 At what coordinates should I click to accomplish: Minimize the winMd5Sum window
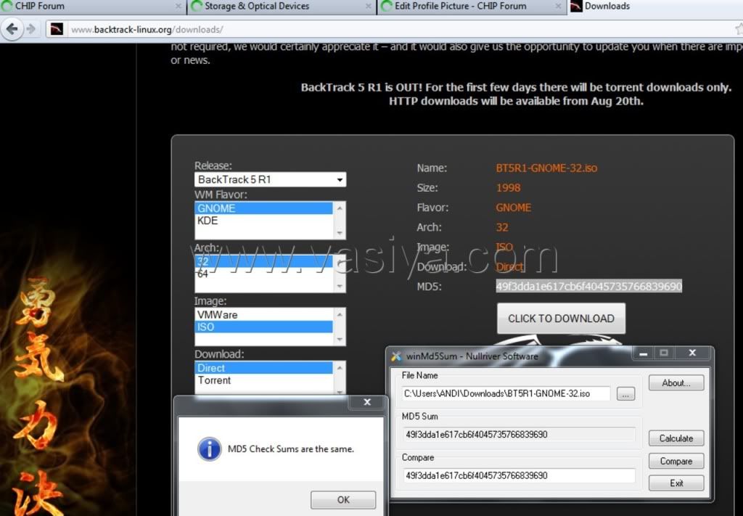(x=643, y=353)
